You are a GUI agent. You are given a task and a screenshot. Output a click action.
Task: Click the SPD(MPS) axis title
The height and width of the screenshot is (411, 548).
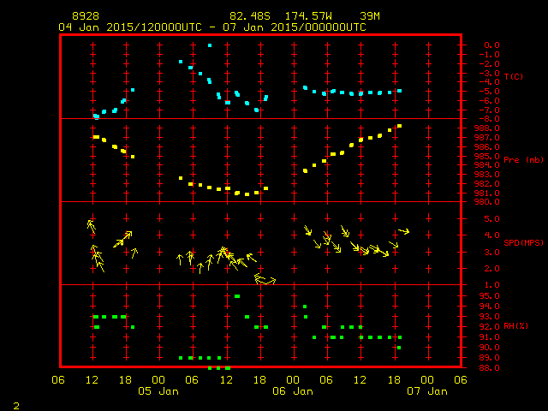(523, 242)
